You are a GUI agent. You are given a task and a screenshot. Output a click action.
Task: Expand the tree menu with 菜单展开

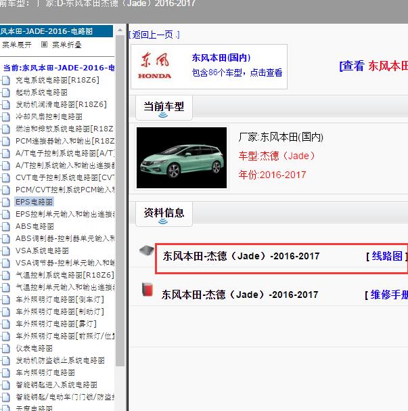pyautogui.click(x=17, y=45)
